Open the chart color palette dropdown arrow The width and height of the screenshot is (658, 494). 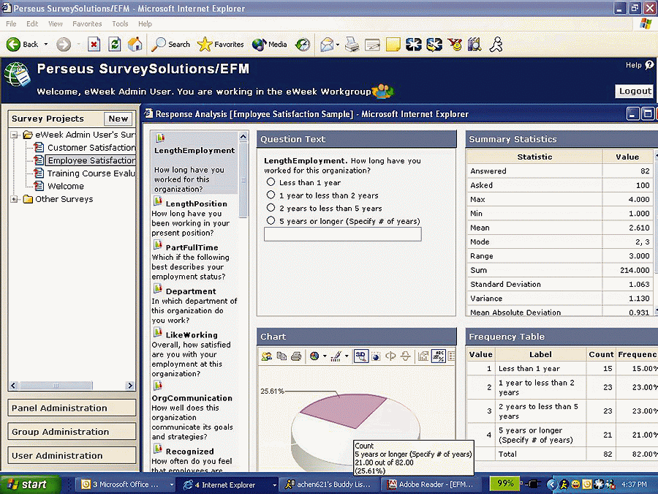click(x=347, y=356)
